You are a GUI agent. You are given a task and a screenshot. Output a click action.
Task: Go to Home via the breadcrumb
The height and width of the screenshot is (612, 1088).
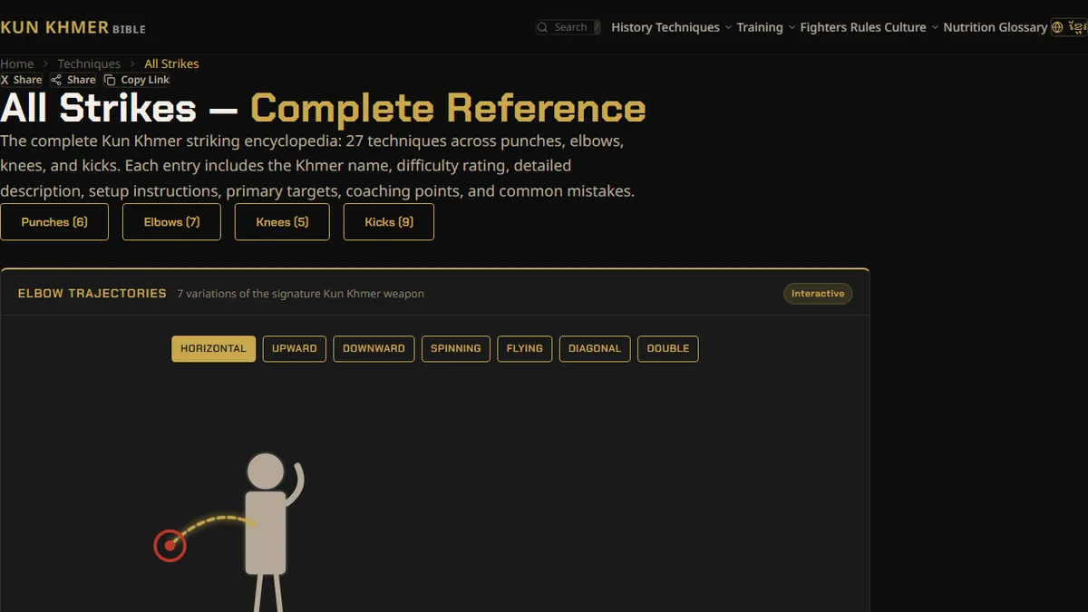click(x=17, y=63)
